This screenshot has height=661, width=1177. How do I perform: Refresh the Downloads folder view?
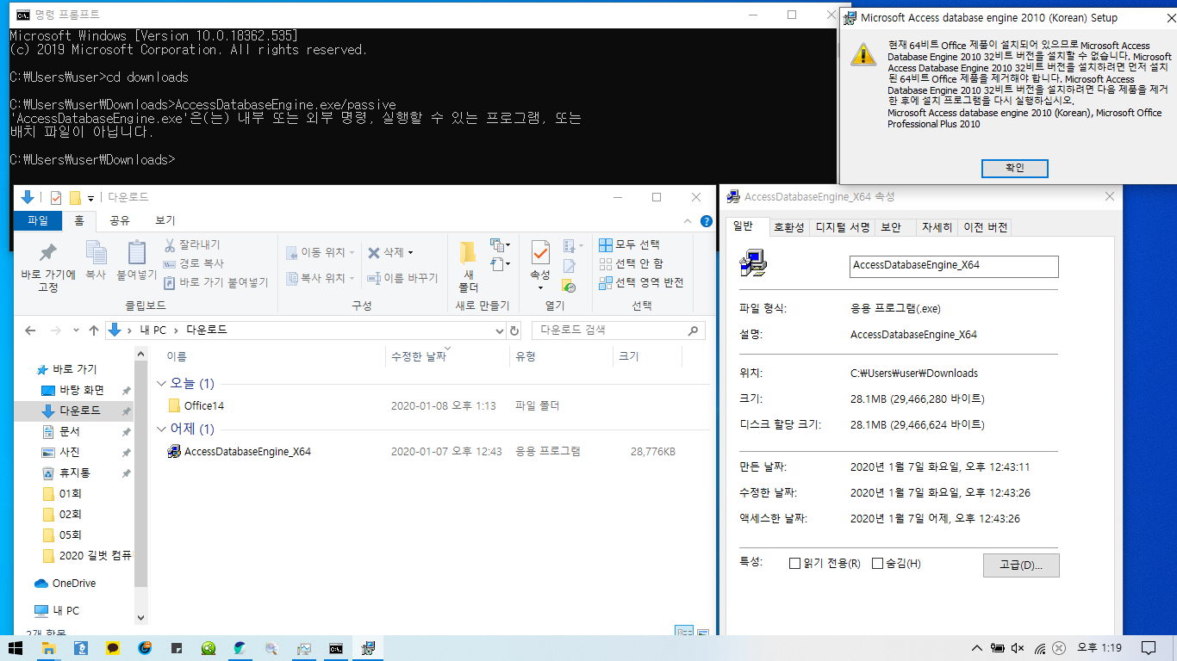coord(515,330)
